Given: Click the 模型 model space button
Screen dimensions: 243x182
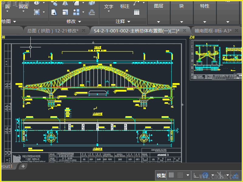Looking at the screenshot, I should coord(161,175).
